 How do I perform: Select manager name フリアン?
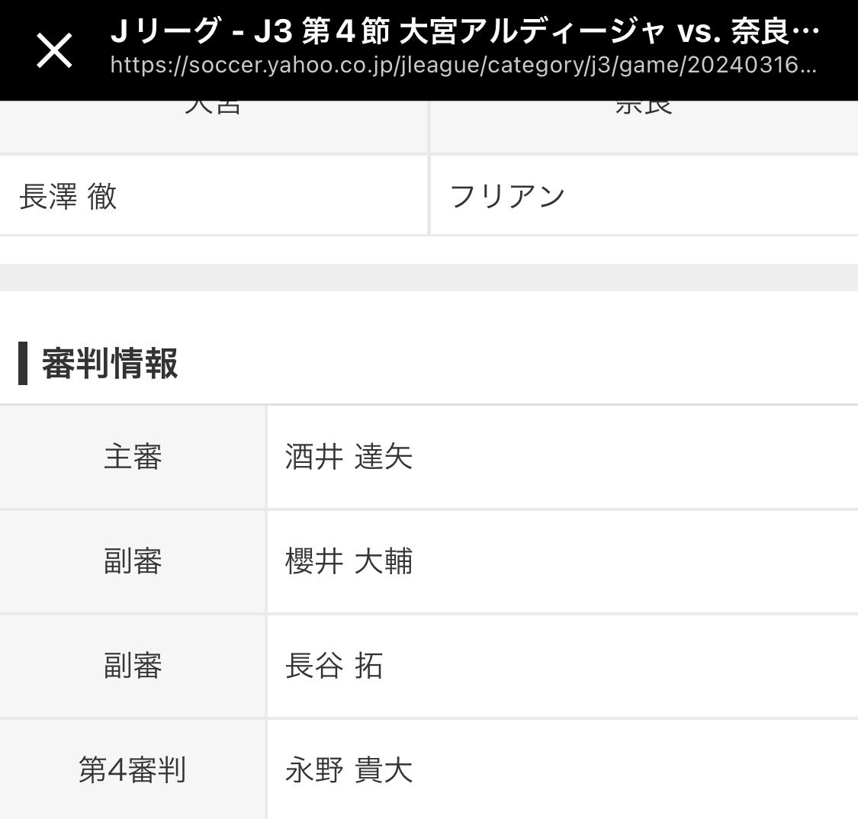coord(507,197)
